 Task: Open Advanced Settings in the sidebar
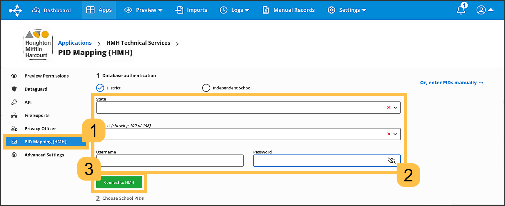tap(44, 155)
